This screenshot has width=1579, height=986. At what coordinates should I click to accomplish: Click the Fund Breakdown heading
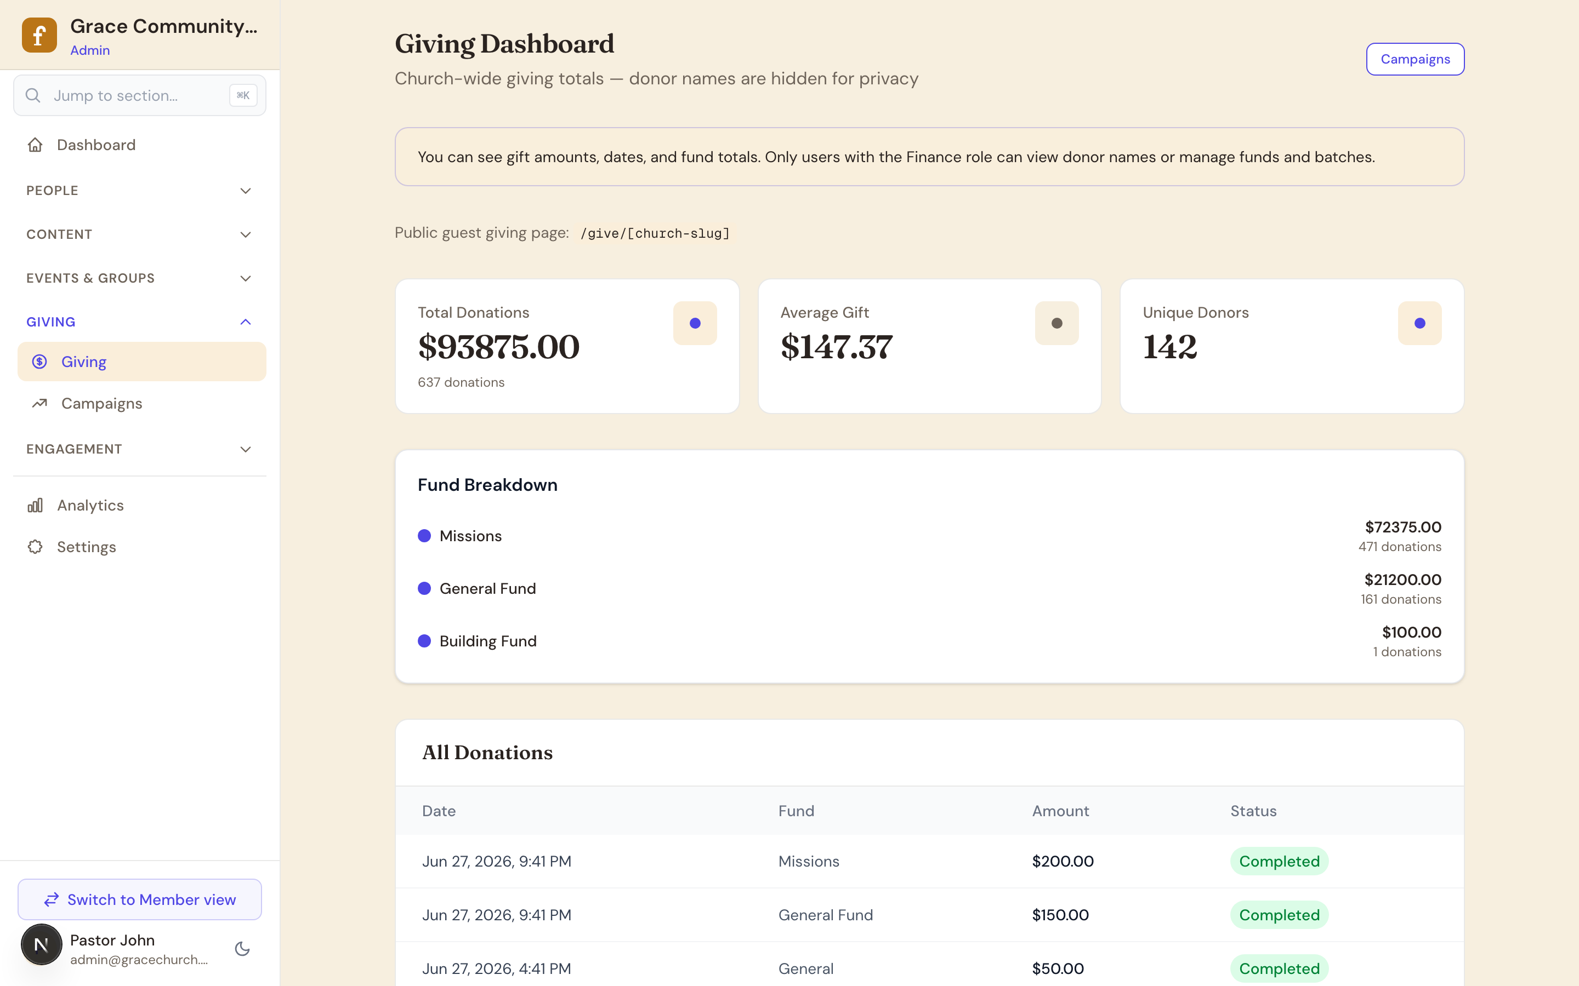pos(487,485)
